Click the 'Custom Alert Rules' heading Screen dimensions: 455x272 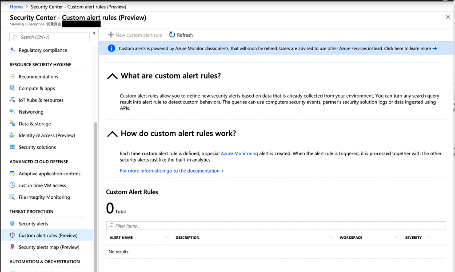(x=132, y=192)
